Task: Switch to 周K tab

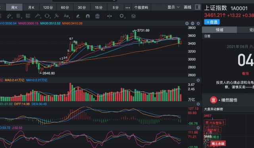Action: coord(14,8)
